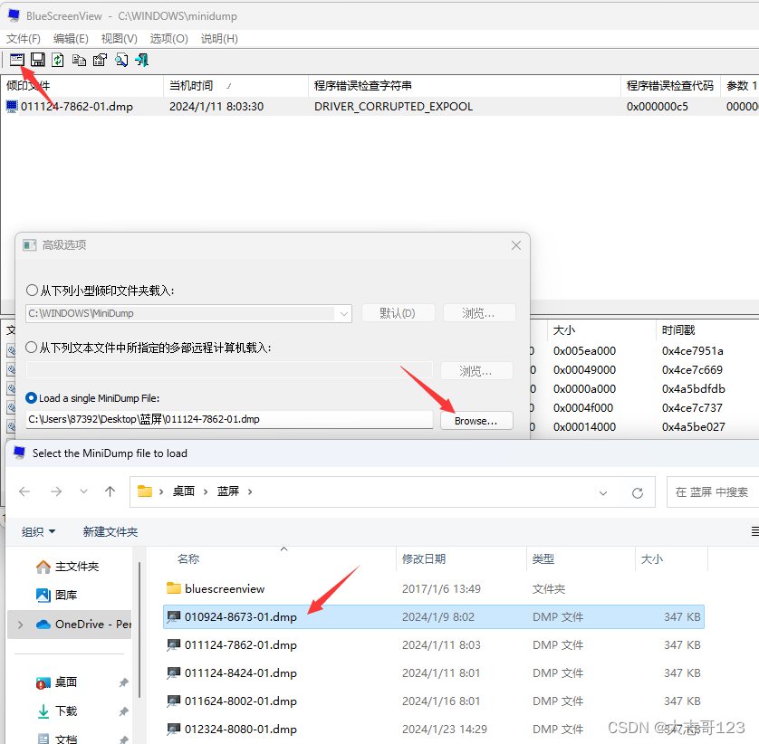Click the 0x005ea000 size value

[x=585, y=350]
